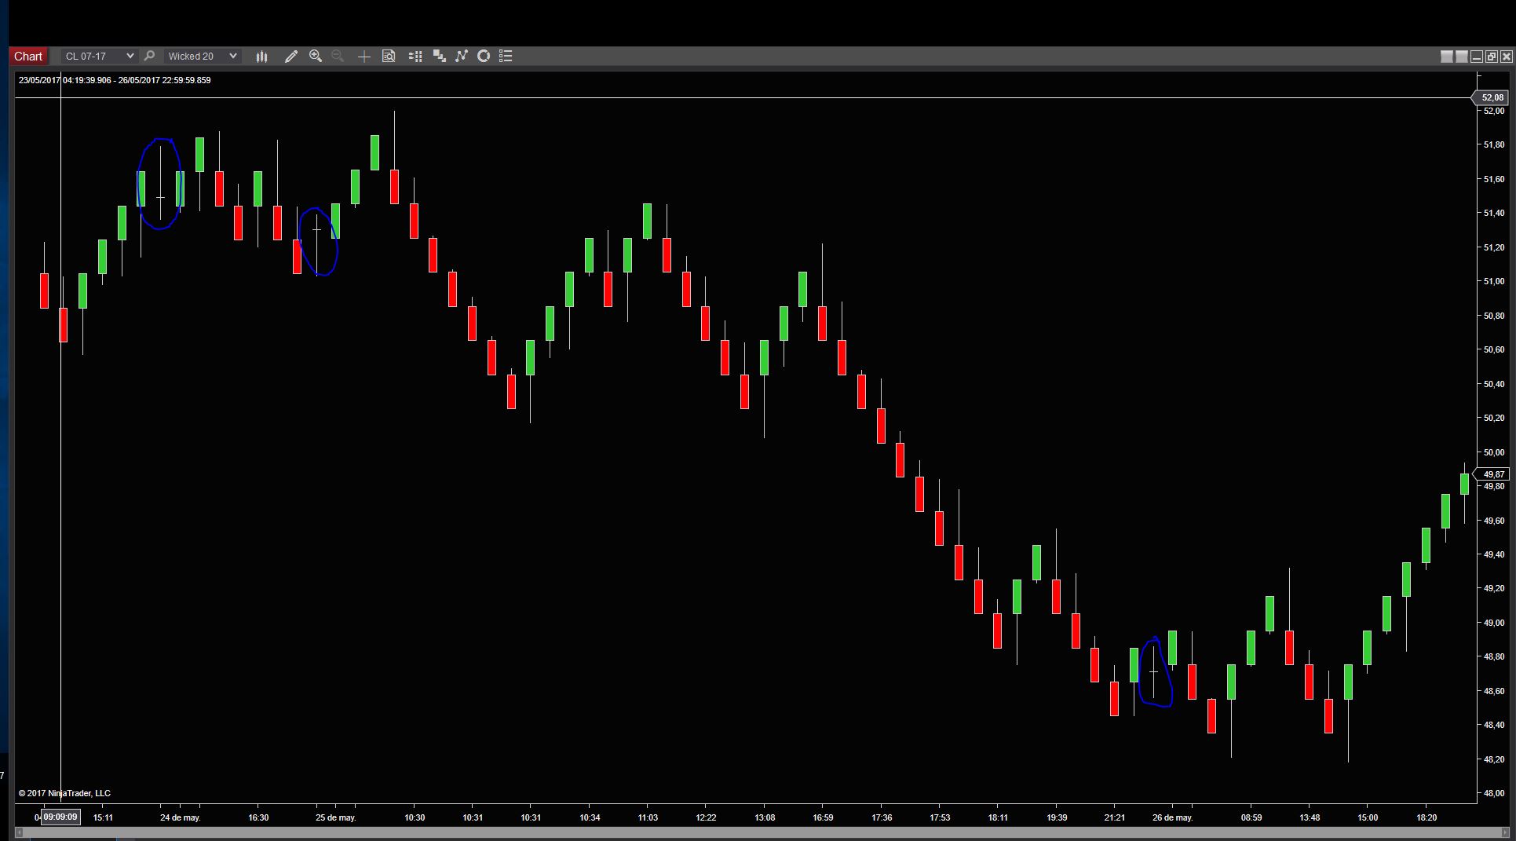Click the 18:11 time label
Screen dimensions: 1516x841
[998, 817]
